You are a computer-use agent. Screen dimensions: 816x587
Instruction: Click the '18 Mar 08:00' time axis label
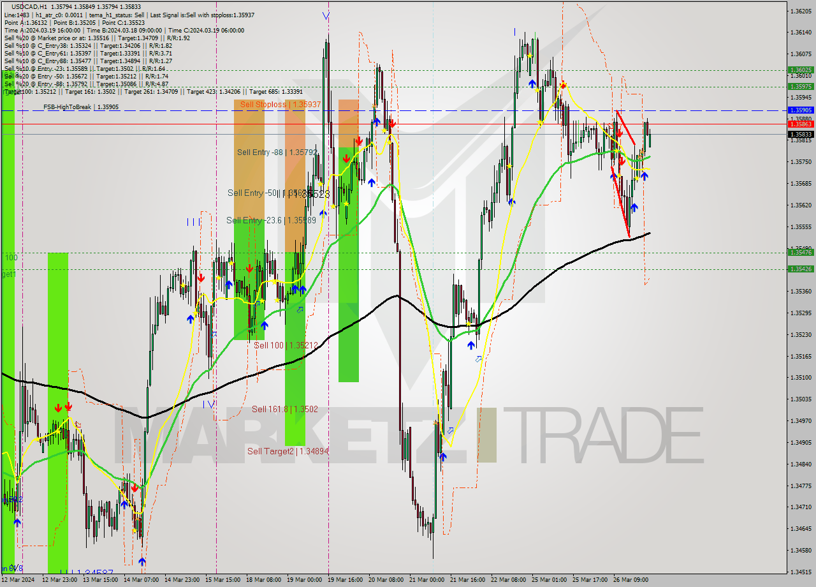coord(264,579)
